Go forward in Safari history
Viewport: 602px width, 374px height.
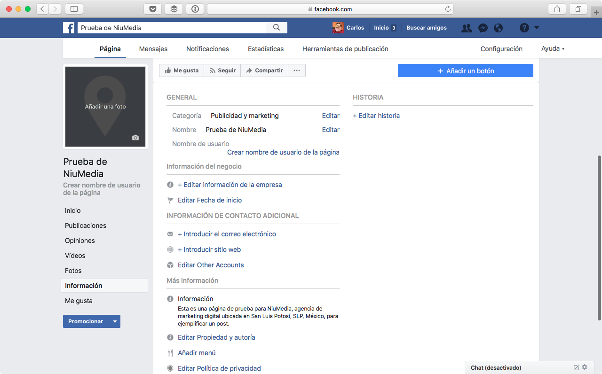(x=55, y=9)
